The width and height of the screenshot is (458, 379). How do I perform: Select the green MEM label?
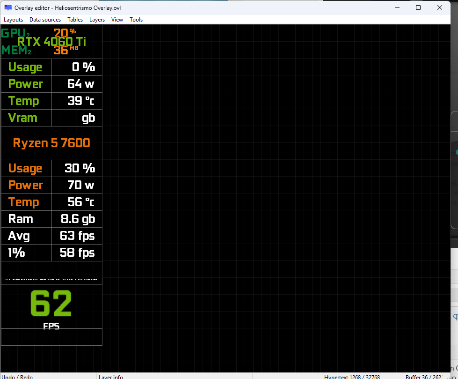coord(16,50)
